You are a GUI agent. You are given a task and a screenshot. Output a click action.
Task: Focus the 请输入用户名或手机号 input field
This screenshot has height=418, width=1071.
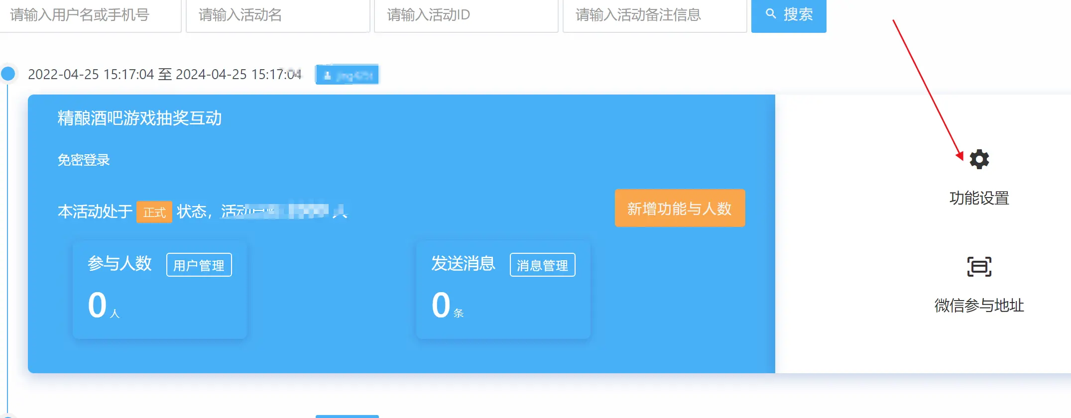(90, 15)
